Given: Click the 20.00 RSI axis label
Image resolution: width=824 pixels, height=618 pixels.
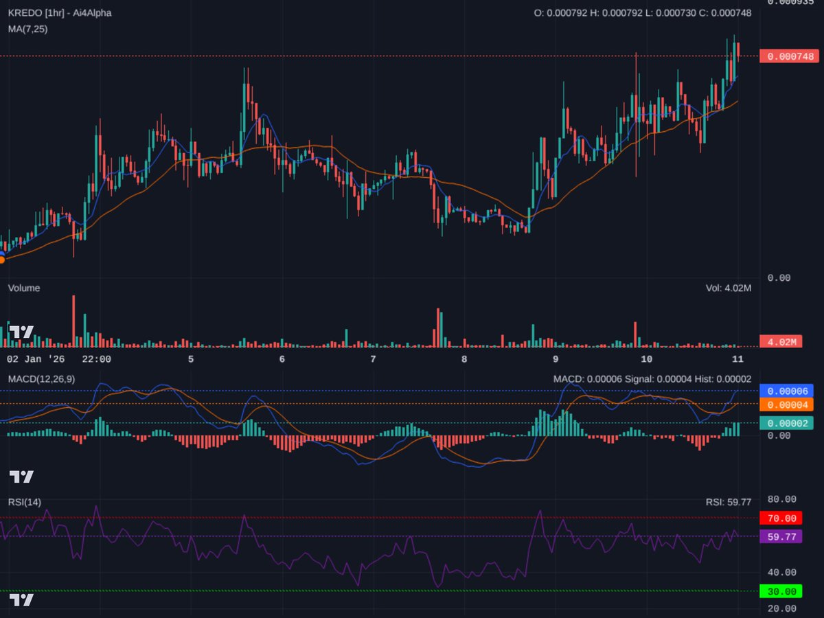Looking at the screenshot, I should (x=781, y=608).
